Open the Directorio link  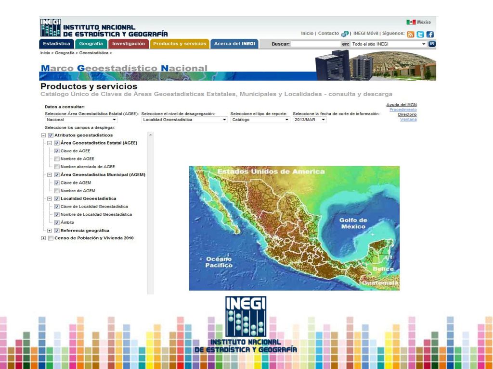pos(407,114)
